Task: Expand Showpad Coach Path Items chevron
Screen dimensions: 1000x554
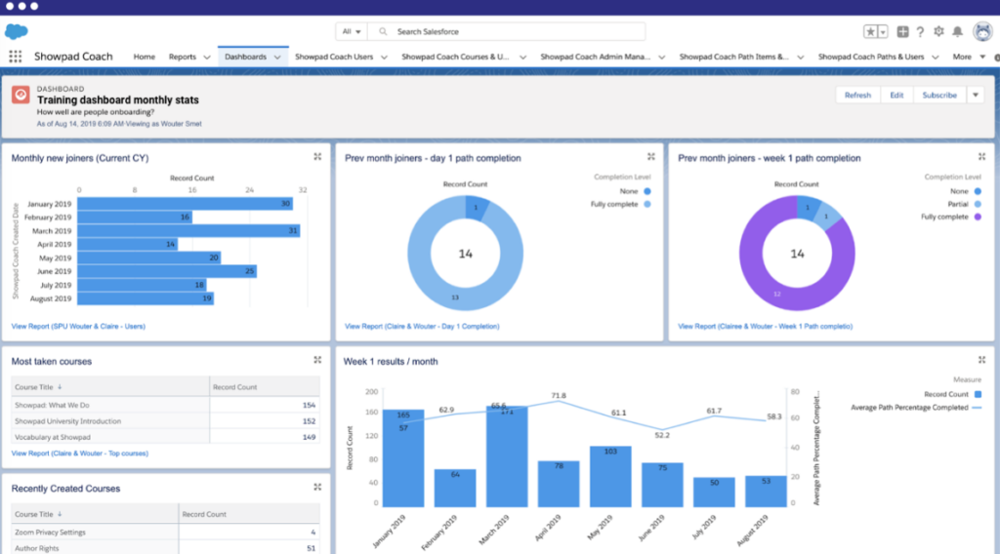Action: pyautogui.click(x=801, y=58)
